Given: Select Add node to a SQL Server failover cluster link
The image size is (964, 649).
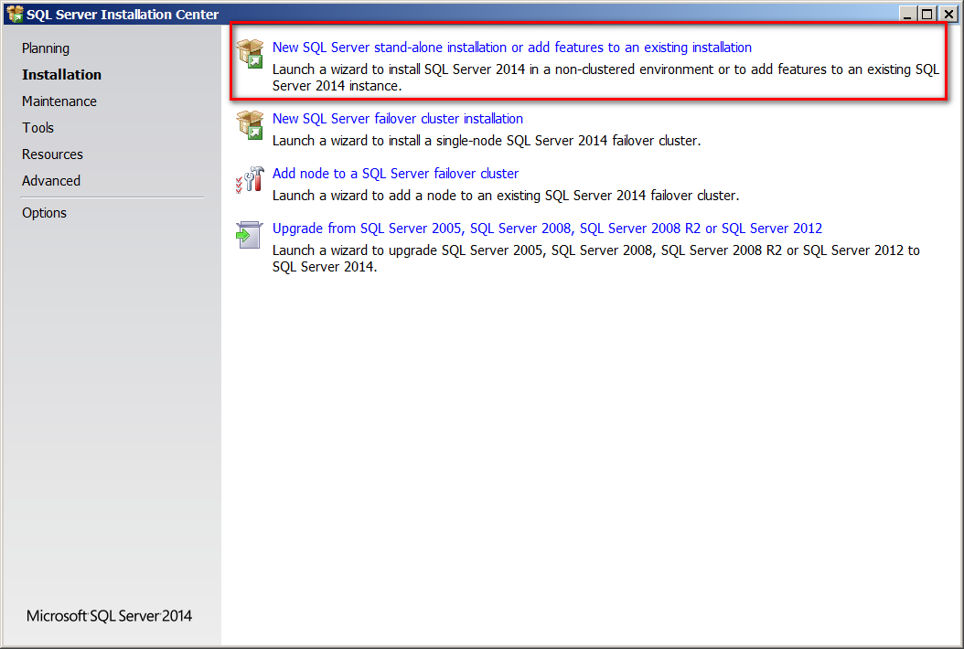Looking at the screenshot, I should click(395, 174).
